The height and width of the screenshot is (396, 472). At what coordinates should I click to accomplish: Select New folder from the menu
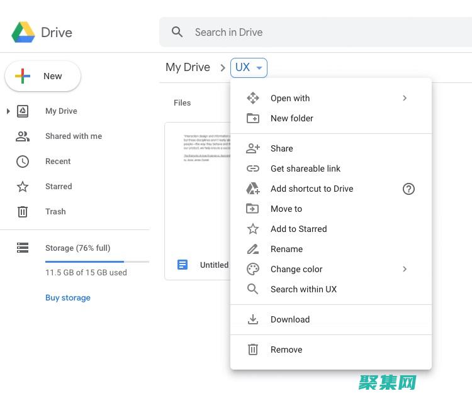[x=291, y=118]
